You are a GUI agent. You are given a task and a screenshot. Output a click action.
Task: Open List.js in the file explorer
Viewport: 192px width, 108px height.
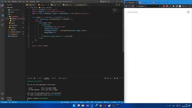click(x=13, y=21)
